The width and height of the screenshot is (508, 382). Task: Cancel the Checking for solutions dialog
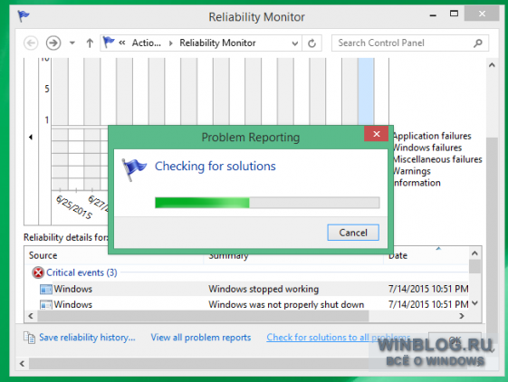click(x=353, y=233)
